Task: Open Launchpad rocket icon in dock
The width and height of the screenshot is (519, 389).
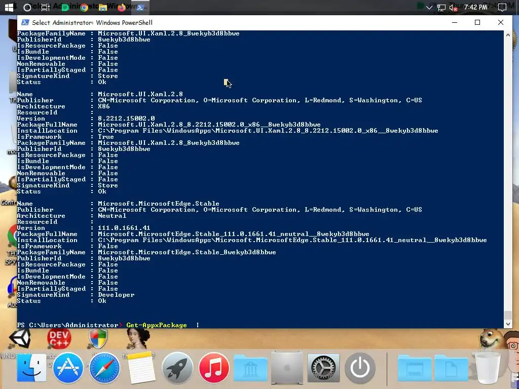Action: tap(177, 368)
